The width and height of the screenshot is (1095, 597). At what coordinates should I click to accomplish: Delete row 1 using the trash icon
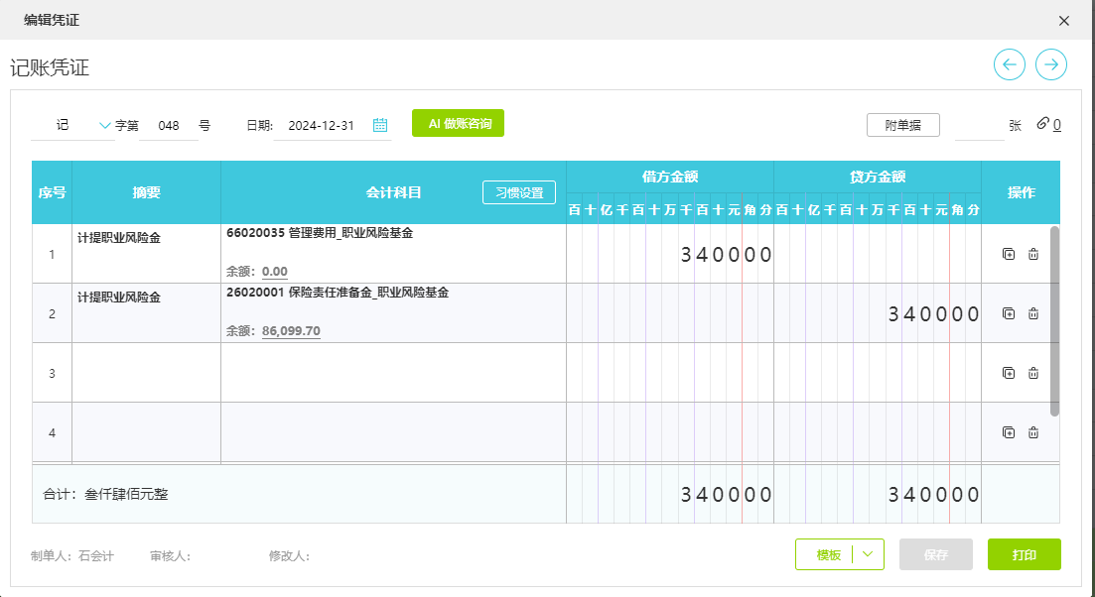(x=1033, y=254)
